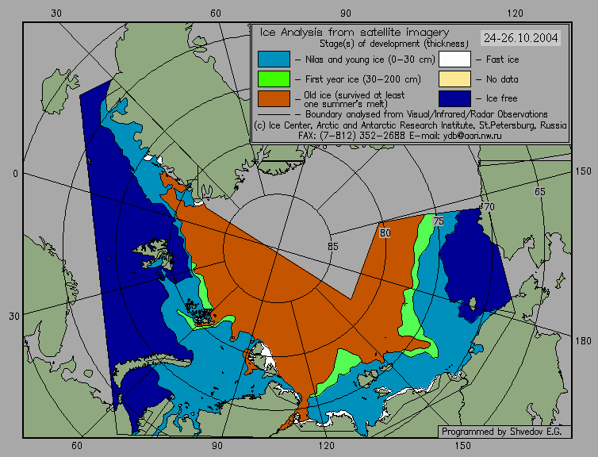598x457 pixels.
Task: Click the blue Nilas and young ice swatch
Action: [274, 60]
